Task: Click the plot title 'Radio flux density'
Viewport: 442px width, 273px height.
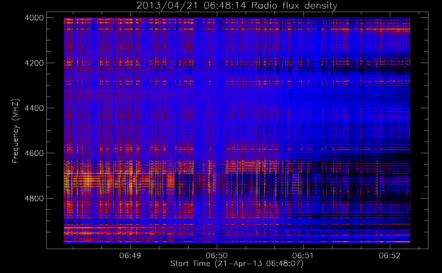Action: coord(237,5)
